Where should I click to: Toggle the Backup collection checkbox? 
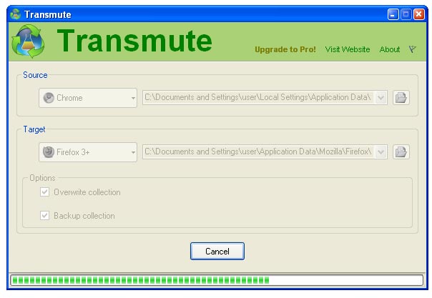tap(45, 216)
